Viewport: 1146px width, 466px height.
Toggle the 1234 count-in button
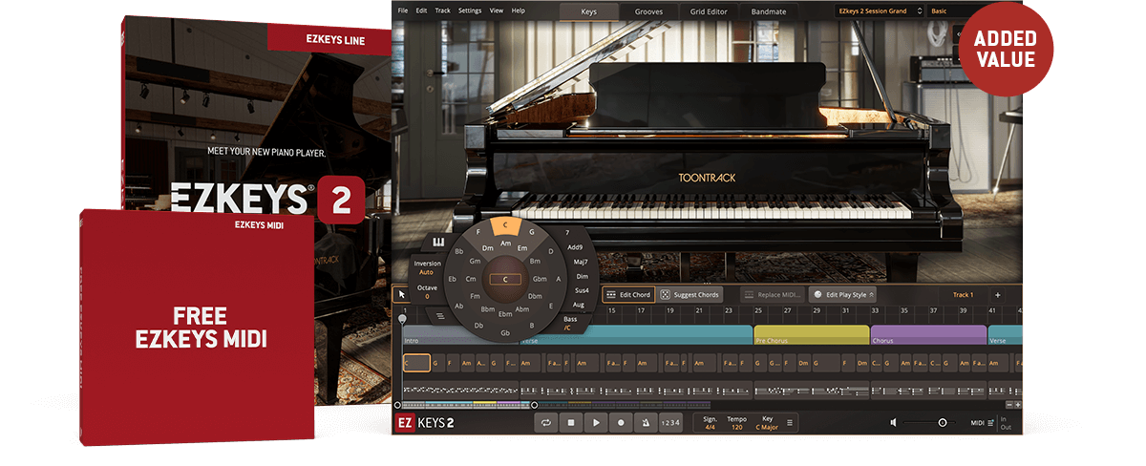pos(669,422)
